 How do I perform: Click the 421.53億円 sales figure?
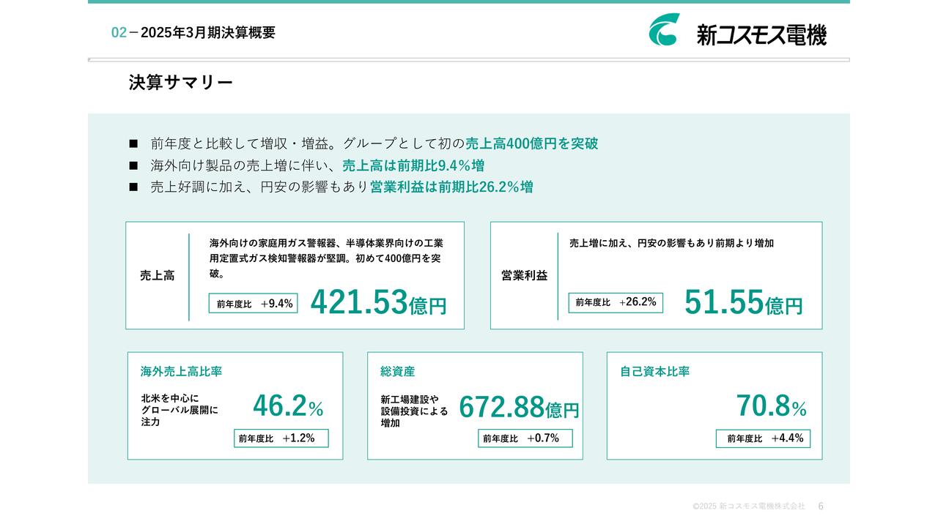pos(378,302)
